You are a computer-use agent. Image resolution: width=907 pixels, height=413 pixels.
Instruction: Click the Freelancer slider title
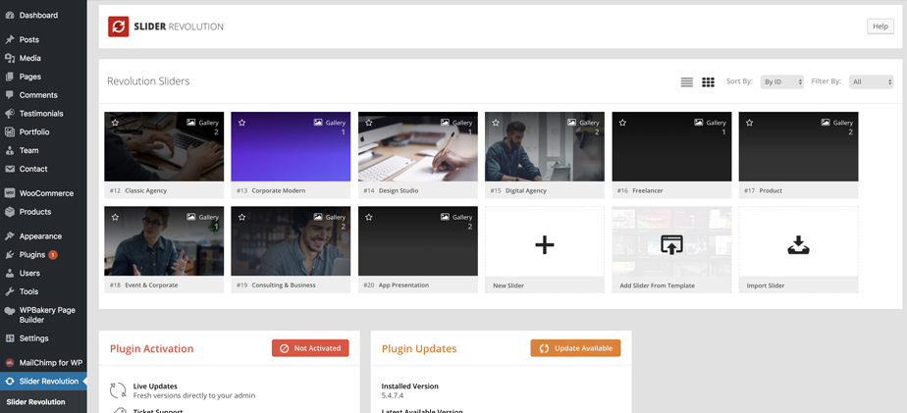648,191
